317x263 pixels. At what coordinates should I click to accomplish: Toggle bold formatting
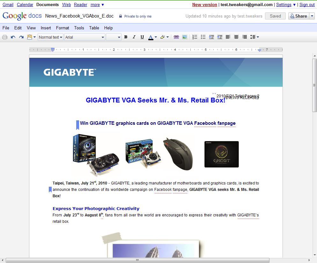point(126,37)
